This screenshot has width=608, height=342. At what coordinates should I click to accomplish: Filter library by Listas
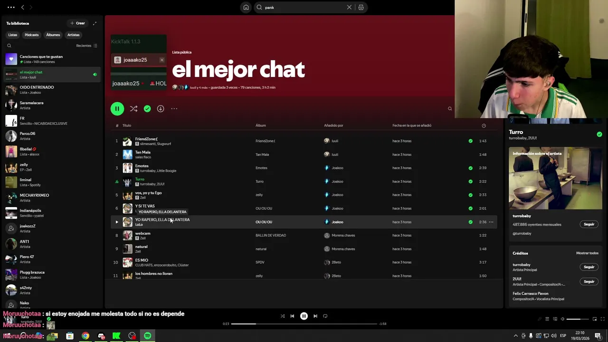(13, 35)
